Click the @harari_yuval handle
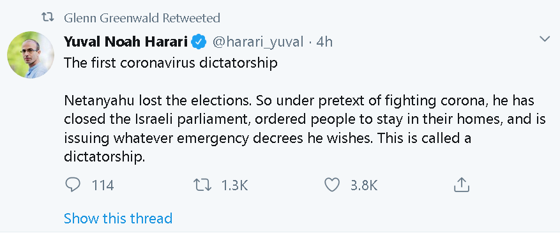 [x=258, y=43]
